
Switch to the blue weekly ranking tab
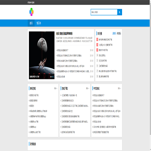(114, 34)
